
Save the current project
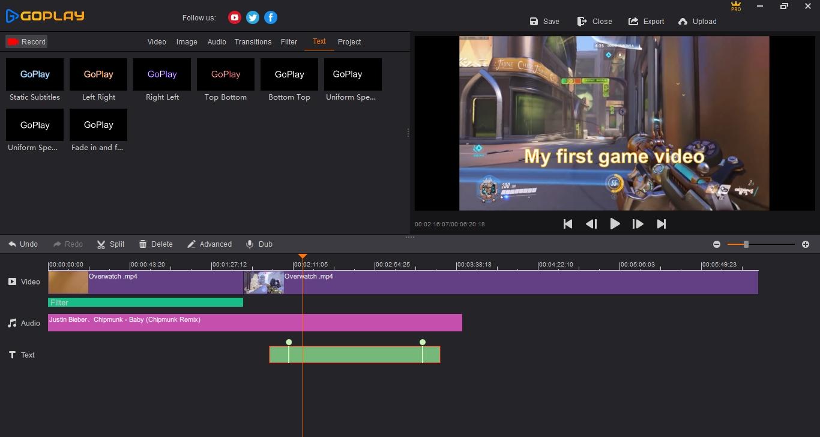tap(544, 22)
